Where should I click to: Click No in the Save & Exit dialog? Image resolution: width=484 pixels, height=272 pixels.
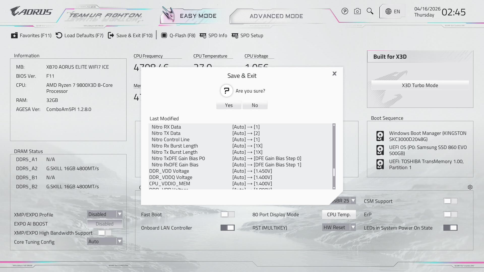click(255, 105)
